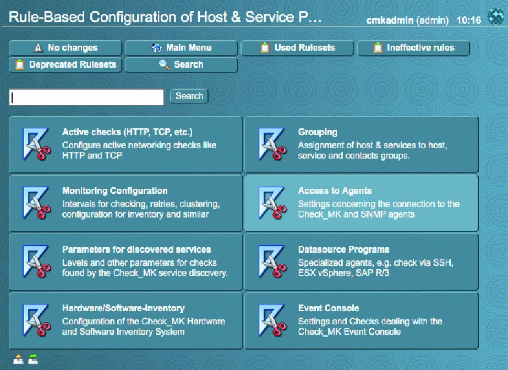
Task: Click inside the search text field
Action: tap(85, 96)
